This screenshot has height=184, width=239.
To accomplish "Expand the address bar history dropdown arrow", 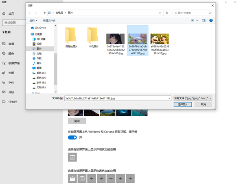I will coord(160,13).
